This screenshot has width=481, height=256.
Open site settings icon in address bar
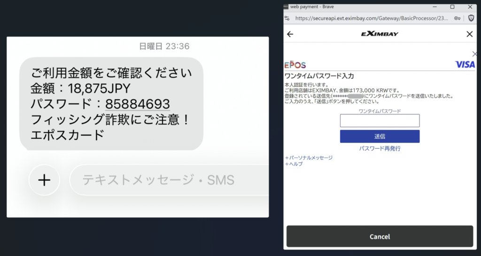point(287,18)
